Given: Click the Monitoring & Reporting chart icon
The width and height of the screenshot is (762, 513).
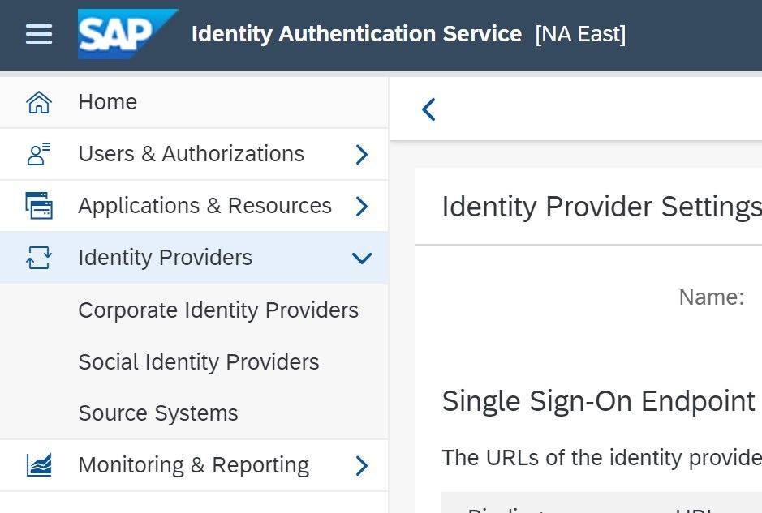Looking at the screenshot, I should click(x=39, y=465).
